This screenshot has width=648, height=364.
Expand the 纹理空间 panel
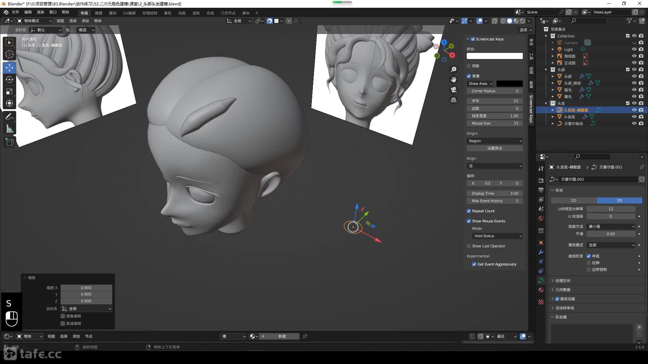(563, 281)
